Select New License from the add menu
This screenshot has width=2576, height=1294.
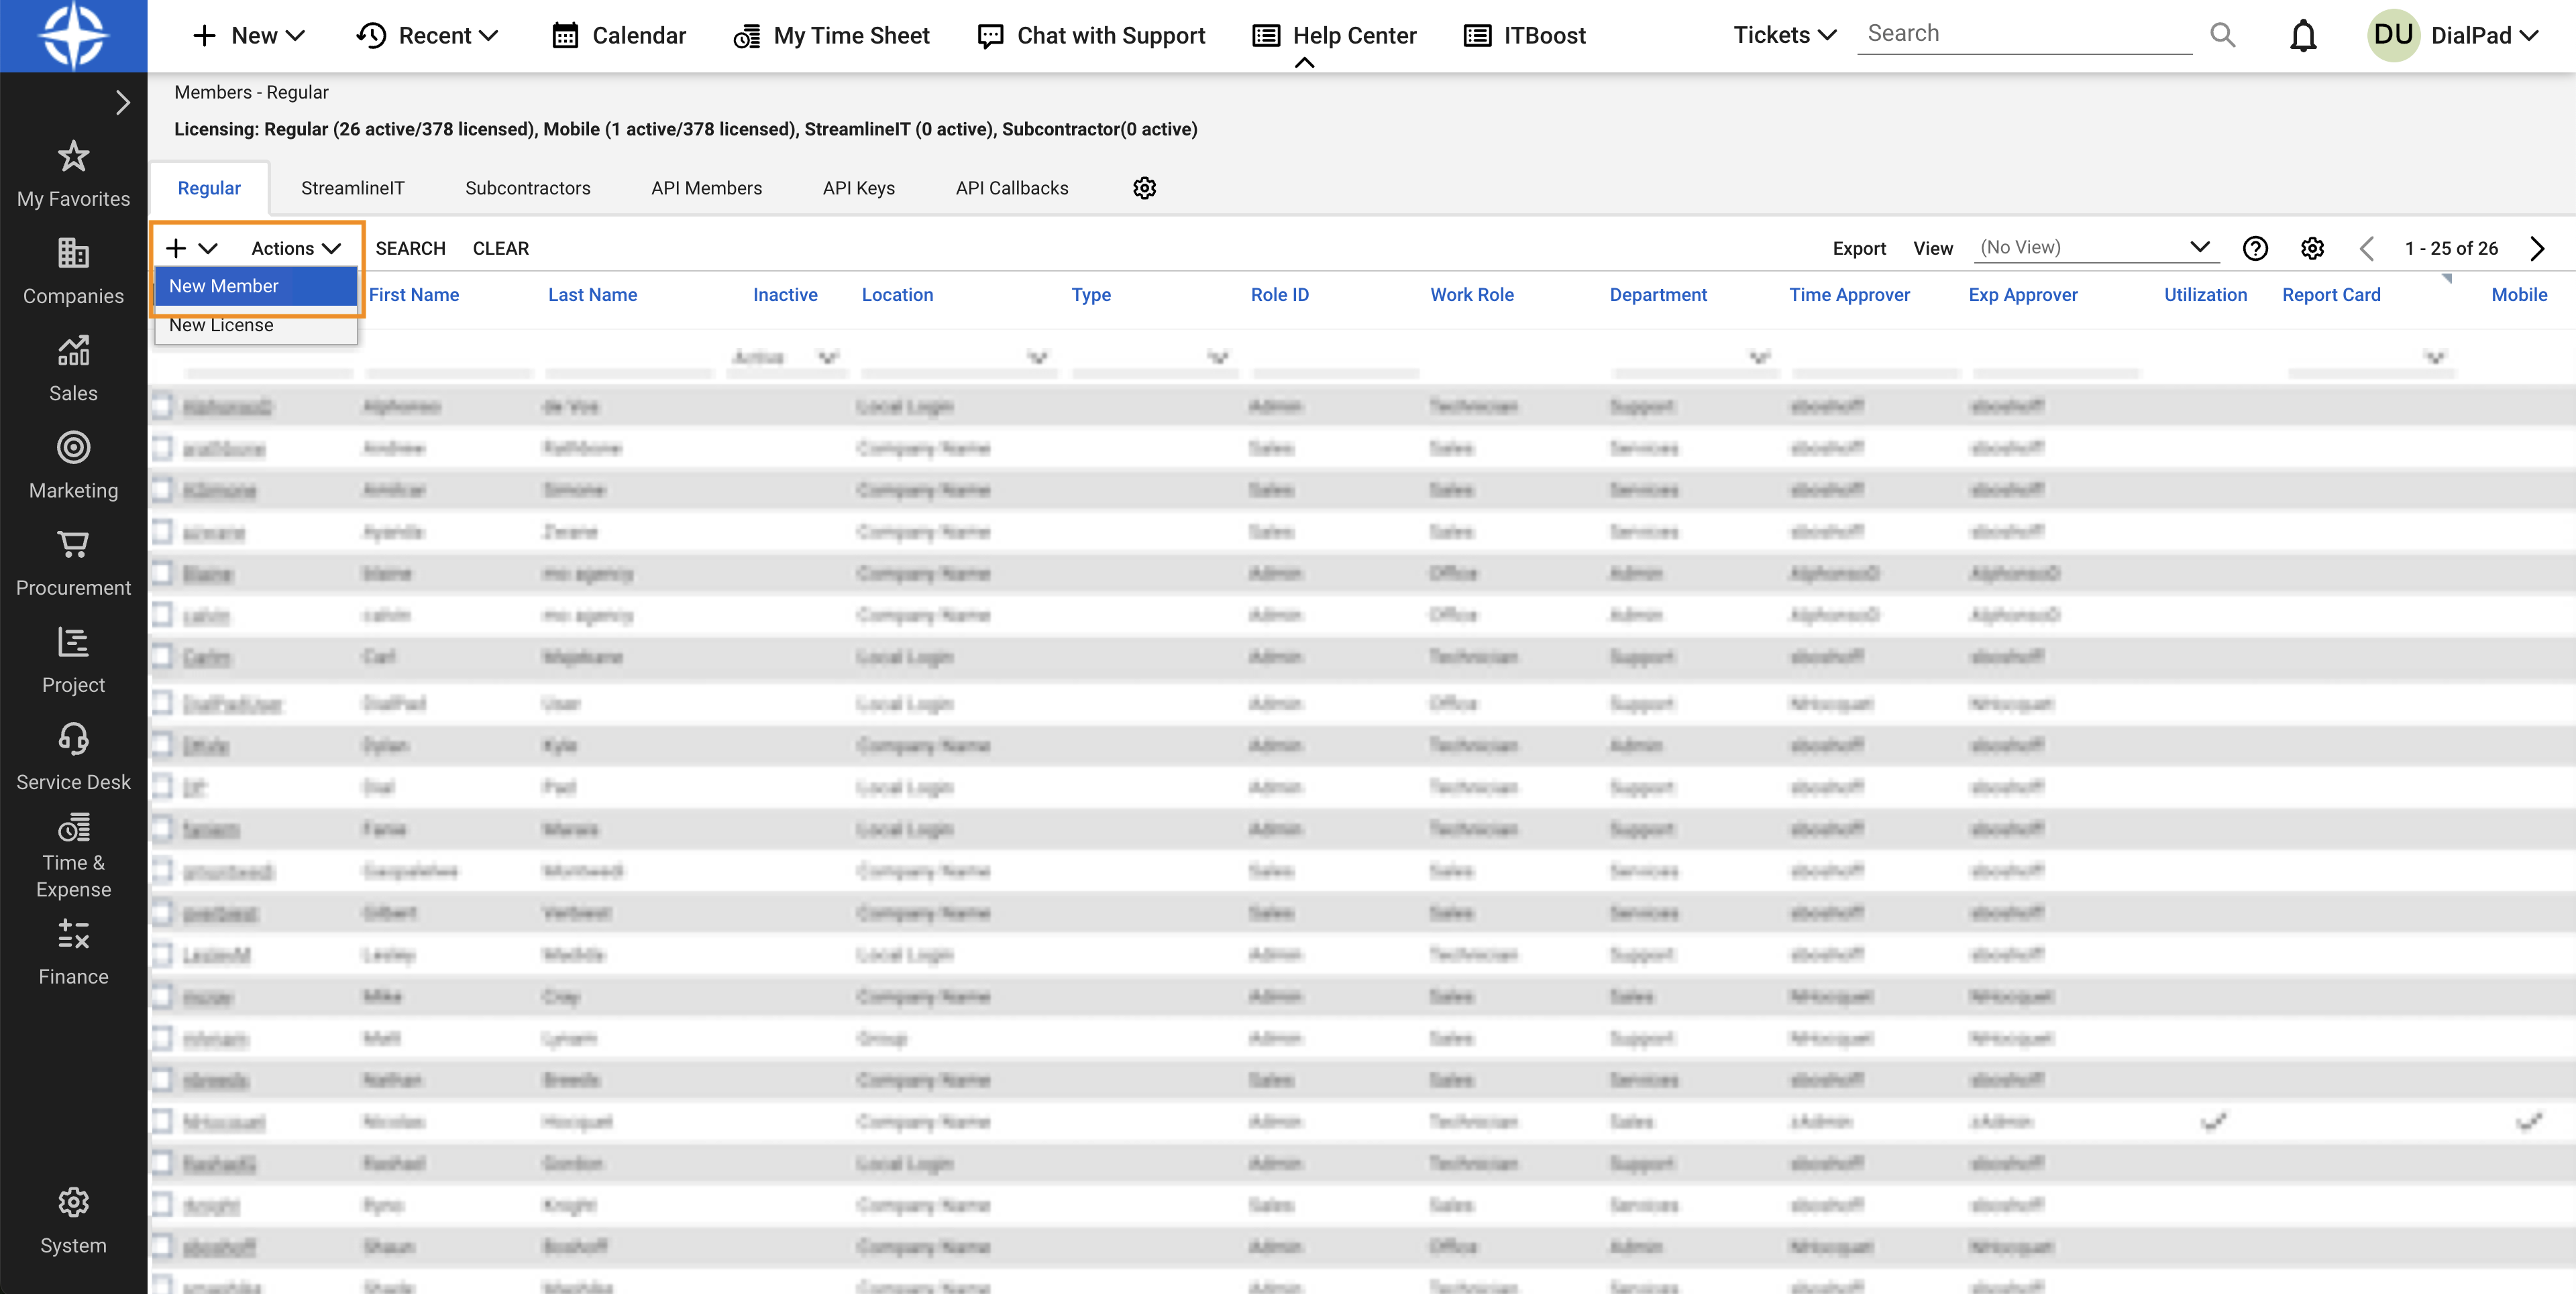pos(256,326)
